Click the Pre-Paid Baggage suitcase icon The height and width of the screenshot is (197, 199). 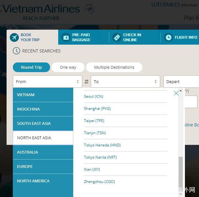tap(66, 37)
